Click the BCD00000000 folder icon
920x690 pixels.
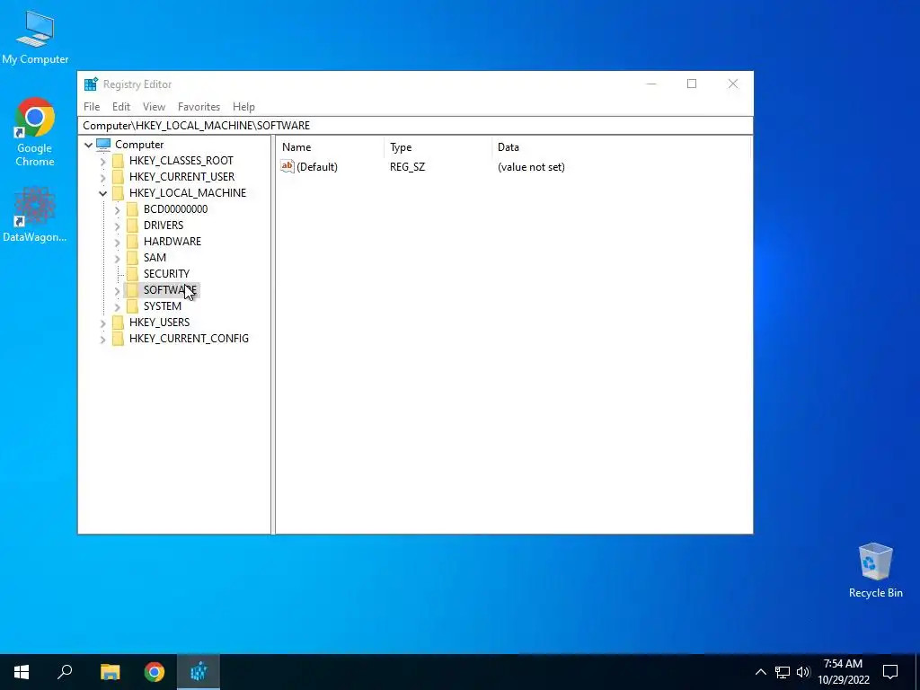click(x=133, y=209)
